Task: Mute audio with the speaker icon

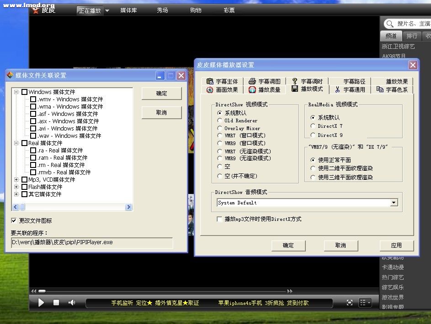Action: coord(72,303)
